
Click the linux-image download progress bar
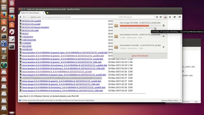[140, 26]
